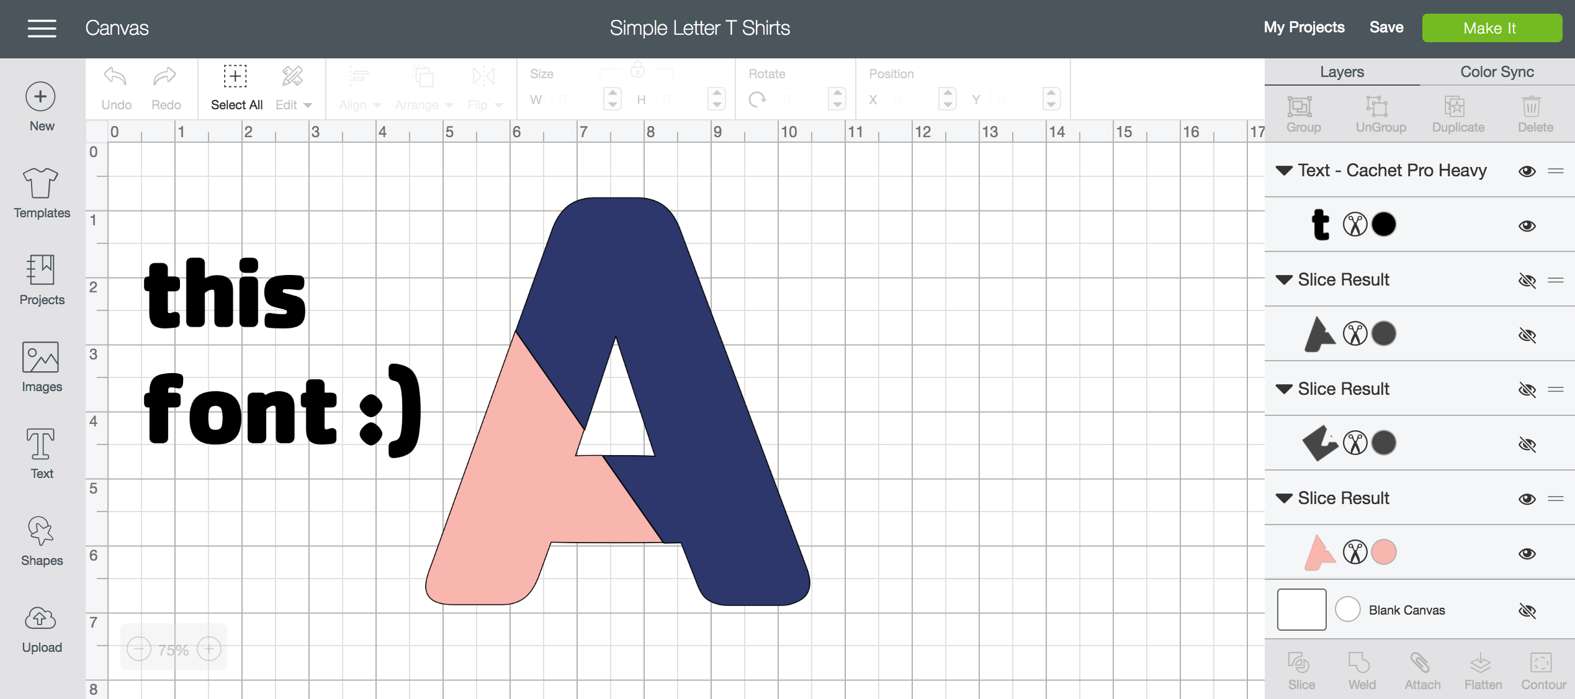Click the Make It button
Screen dimensions: 1575x699
1491,28
